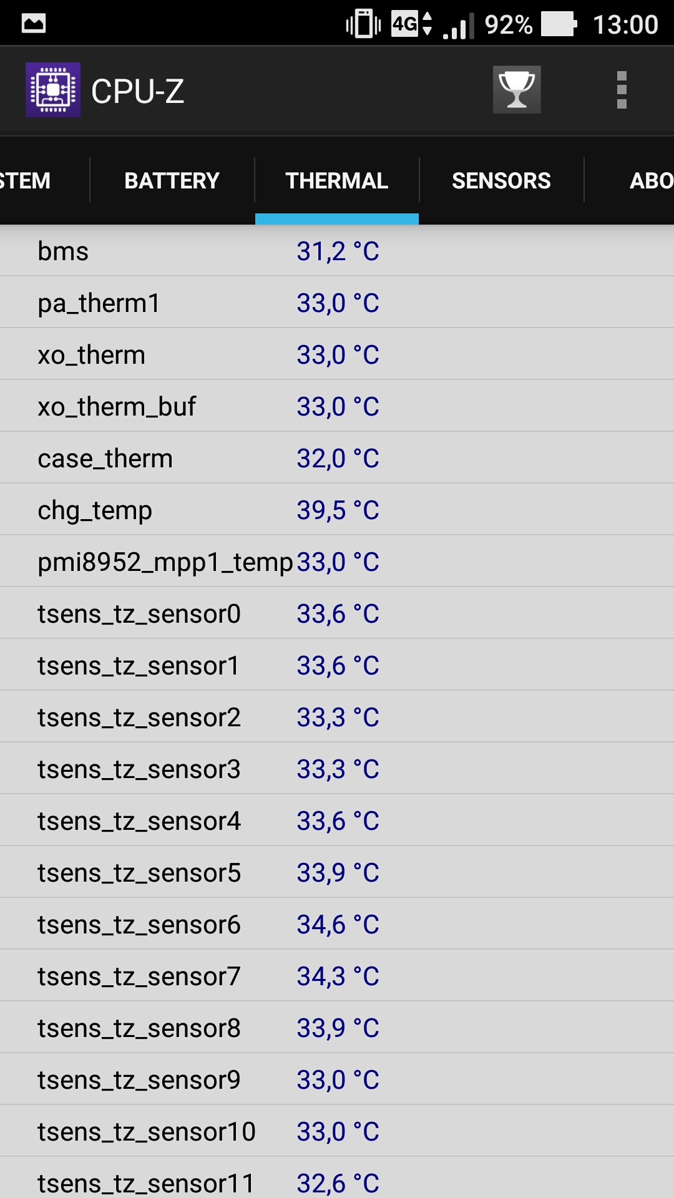Select the chg_temp 39,5 °C row
This screenshot has height=1198, width=674.
[x=337, y=510]
